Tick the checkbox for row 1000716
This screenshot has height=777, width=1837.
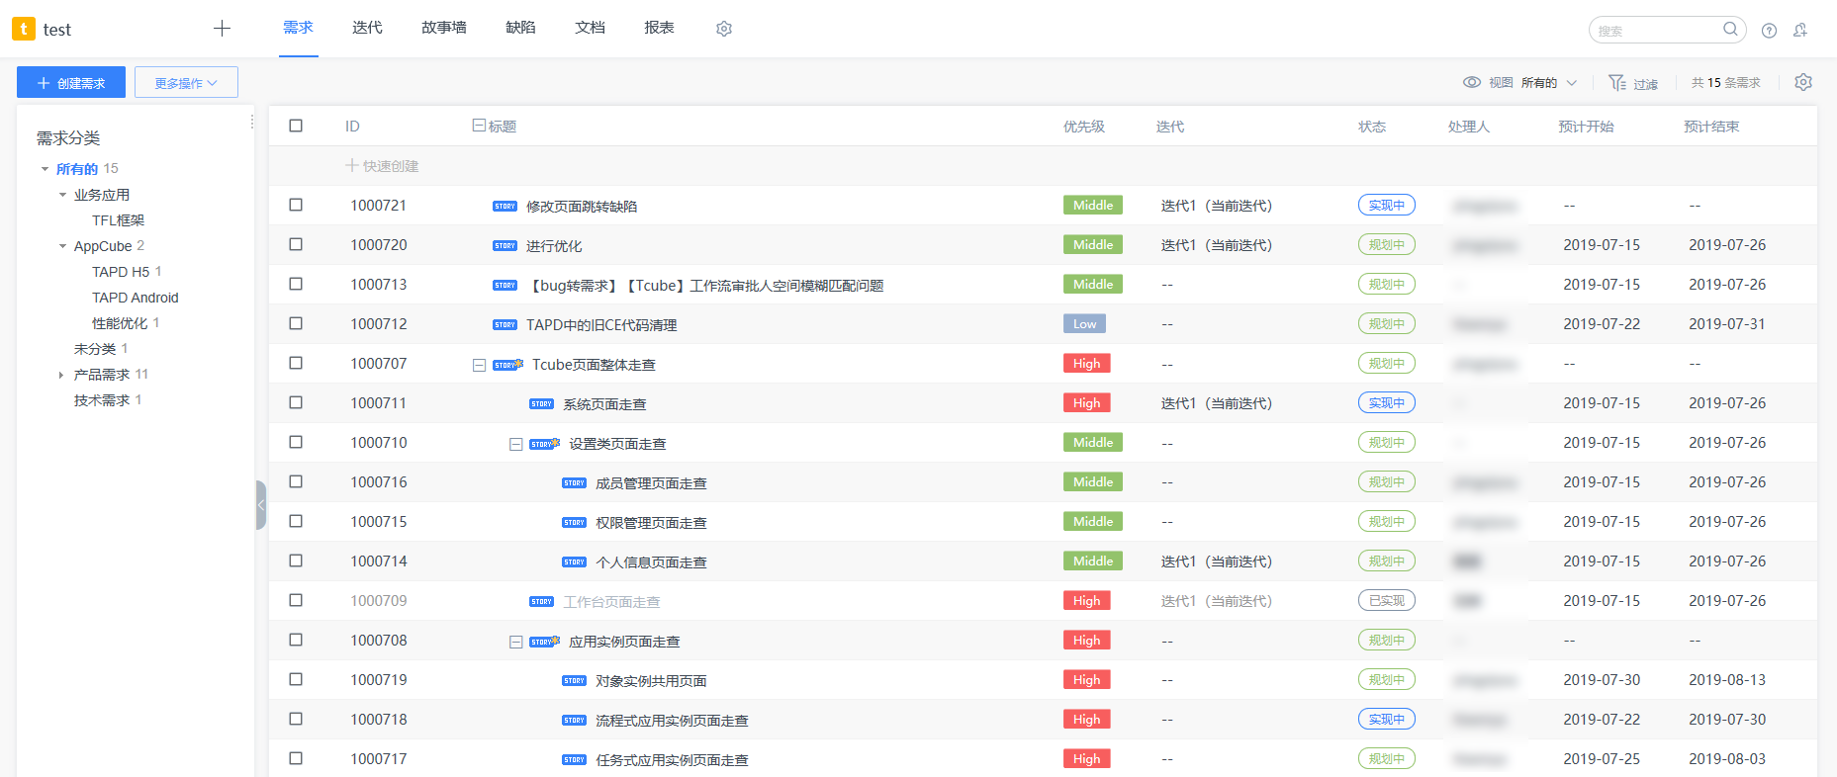[x=296, y=481]
